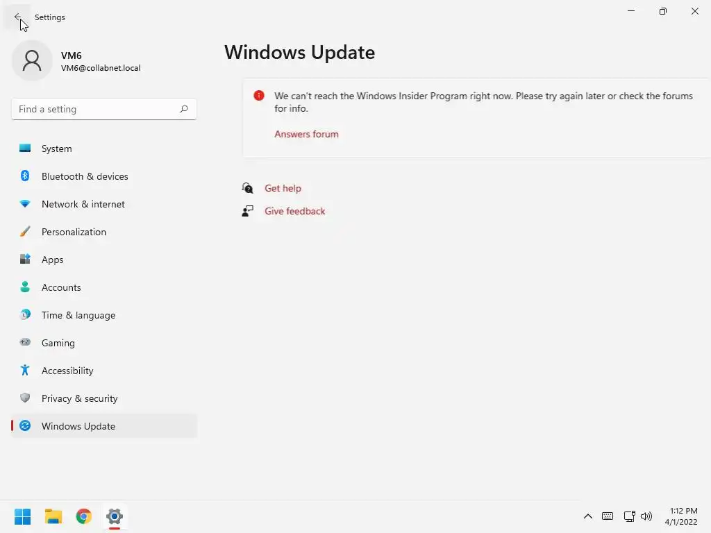Image resolution: width=711 pixels, height=533 pixels.
Task: Open the Get help link
Action: pyautogui.click(x=283, y=188)
